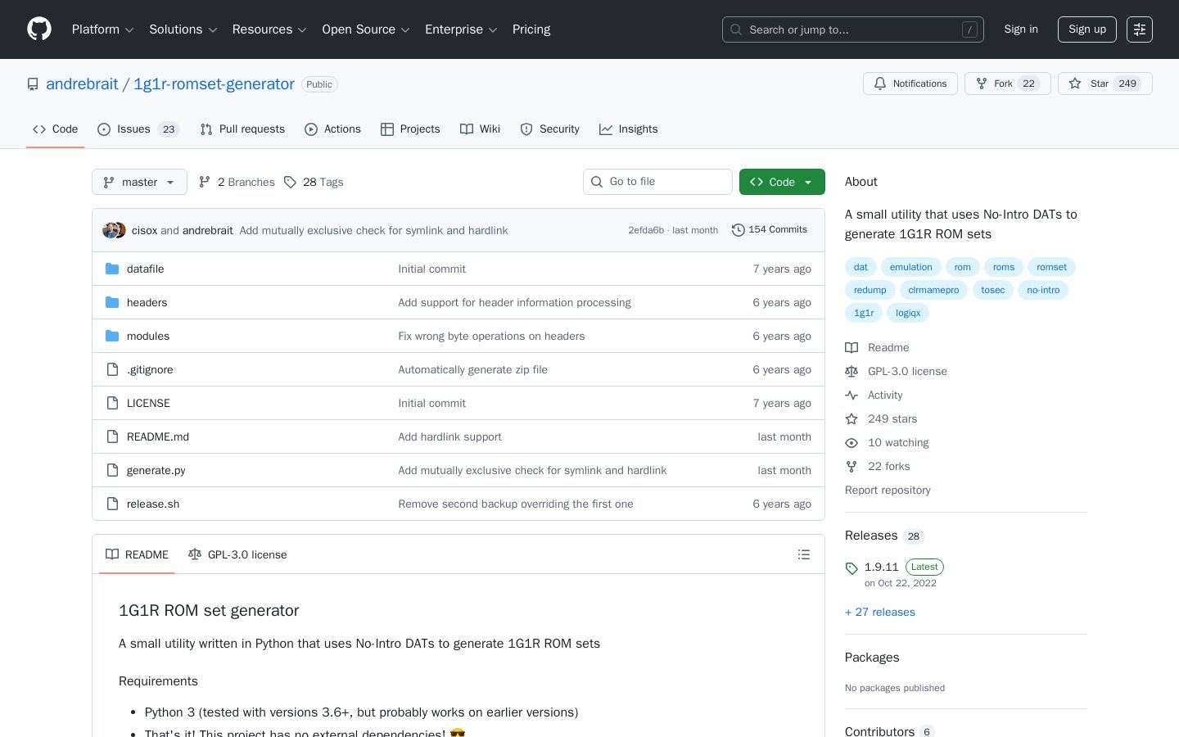Click the Sign up button

pos(1087,29)
